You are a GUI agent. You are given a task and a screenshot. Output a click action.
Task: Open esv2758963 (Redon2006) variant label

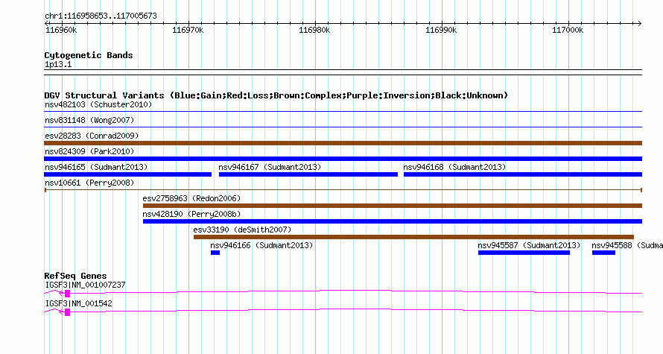tap(191, 198)
